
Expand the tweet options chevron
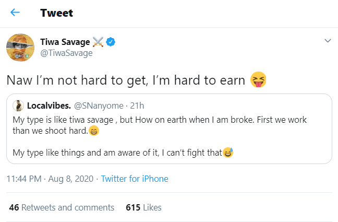click(x=328, y=41)
